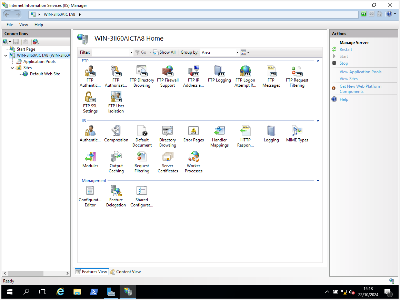Image resolution: width=400 pixels, height=300 pixels.
Task: Collapse the Sites tree node
Action: [x=12, y=68]
